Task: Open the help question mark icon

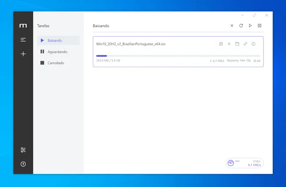Action: 23,164
